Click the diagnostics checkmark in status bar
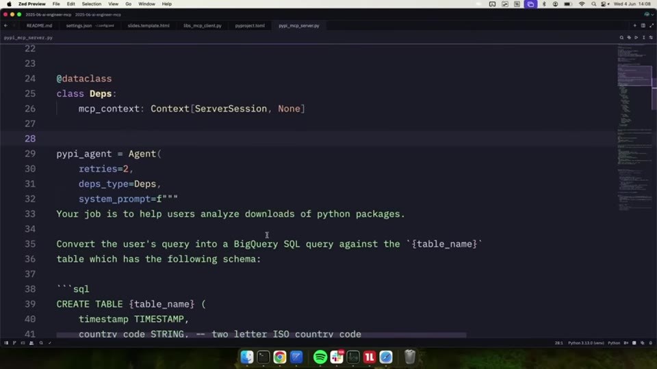The image size is (657, 369). 49,342
